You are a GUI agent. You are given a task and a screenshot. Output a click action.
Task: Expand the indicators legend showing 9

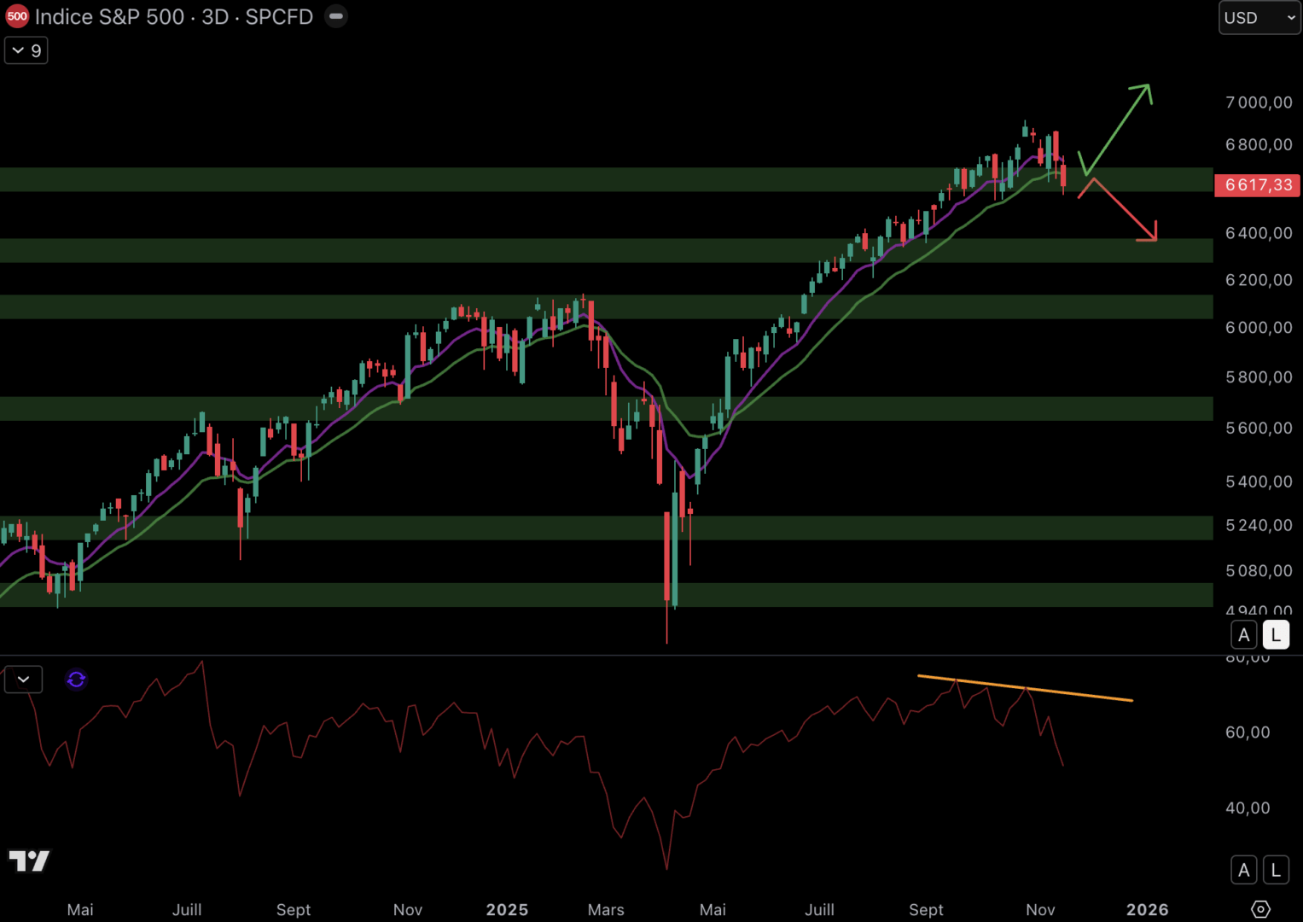(26, 50)
